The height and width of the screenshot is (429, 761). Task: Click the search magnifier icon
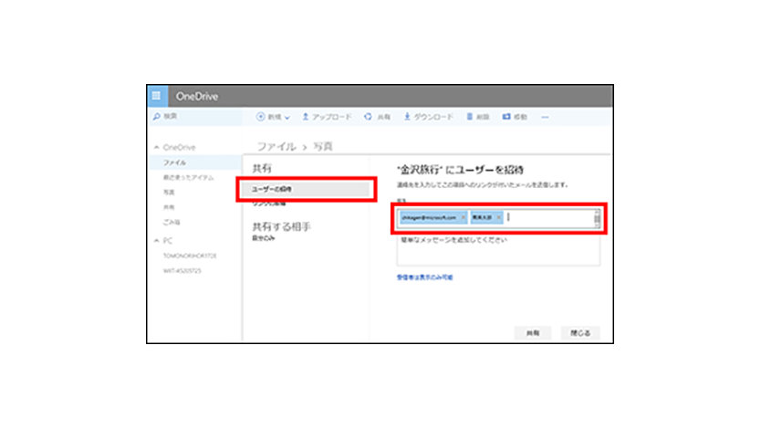[155, 117]
